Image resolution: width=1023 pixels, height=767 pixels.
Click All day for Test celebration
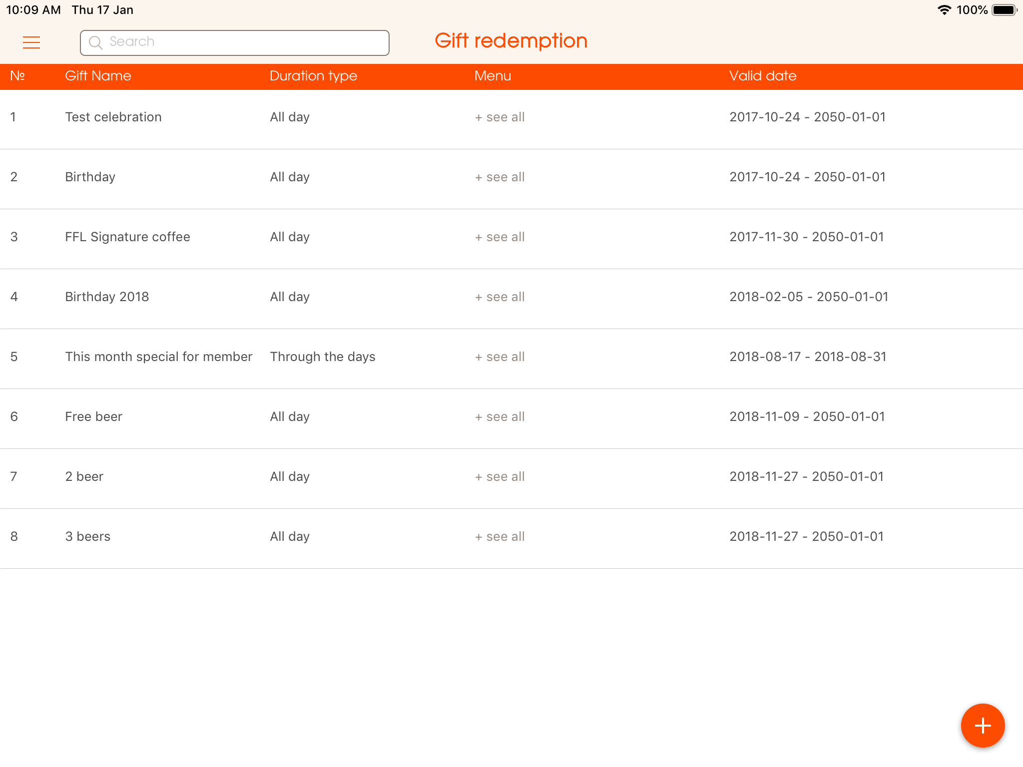pos(290,117)
